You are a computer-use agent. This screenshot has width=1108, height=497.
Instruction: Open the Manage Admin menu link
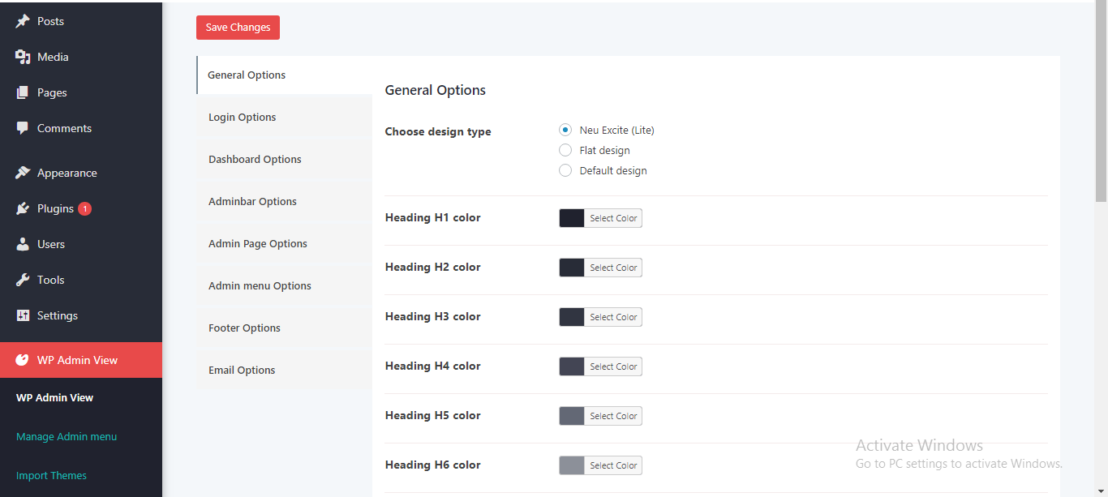pos(67,436)
